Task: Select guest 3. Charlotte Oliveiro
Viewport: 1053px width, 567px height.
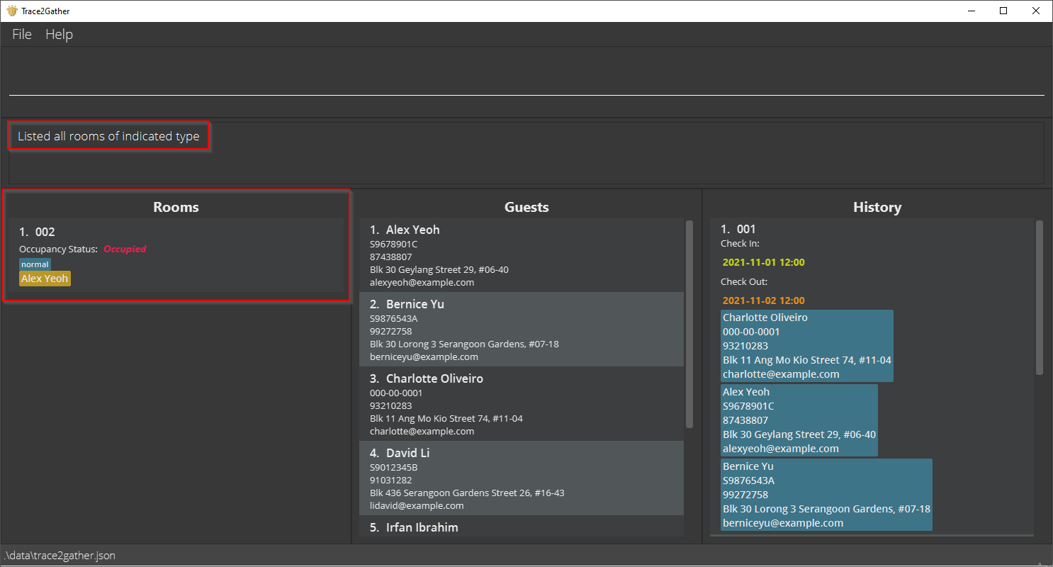Action: point(522,404)
